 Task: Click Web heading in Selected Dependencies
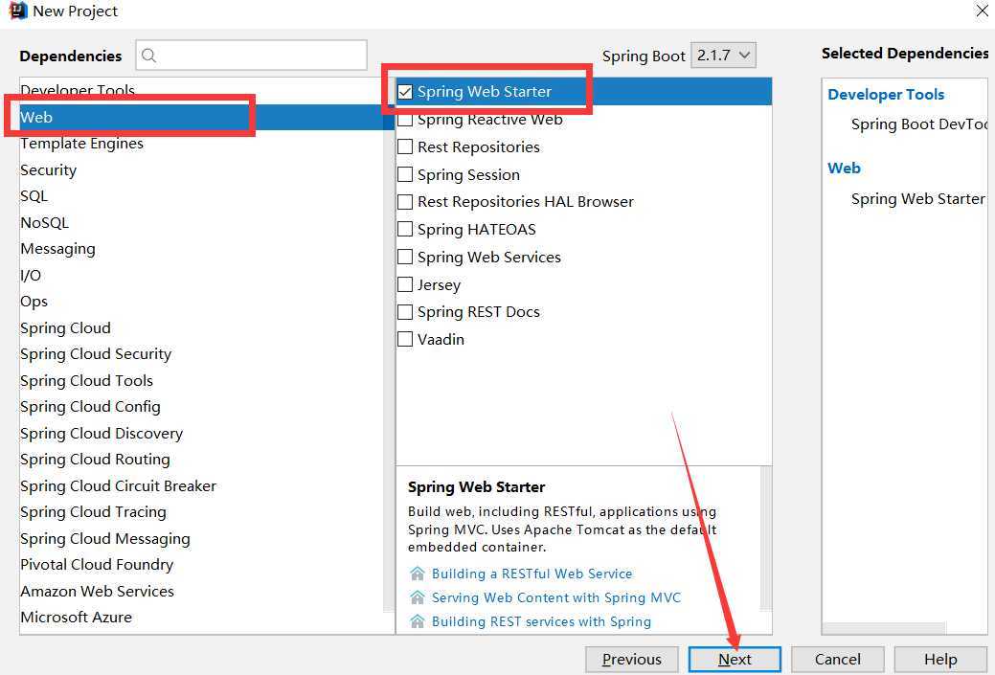[844, 169]
